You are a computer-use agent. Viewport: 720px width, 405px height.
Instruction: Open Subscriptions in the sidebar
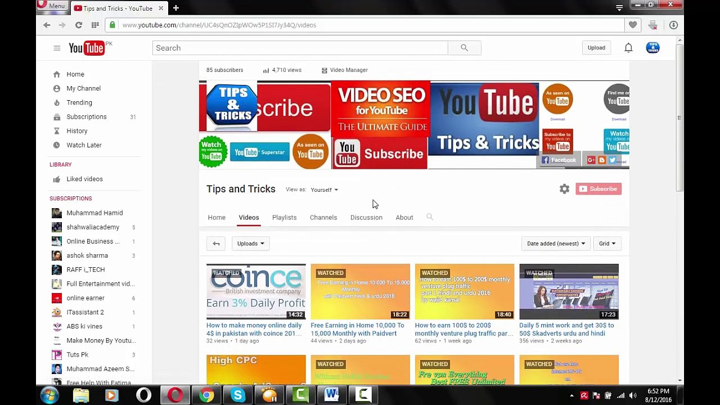(87, 116)
